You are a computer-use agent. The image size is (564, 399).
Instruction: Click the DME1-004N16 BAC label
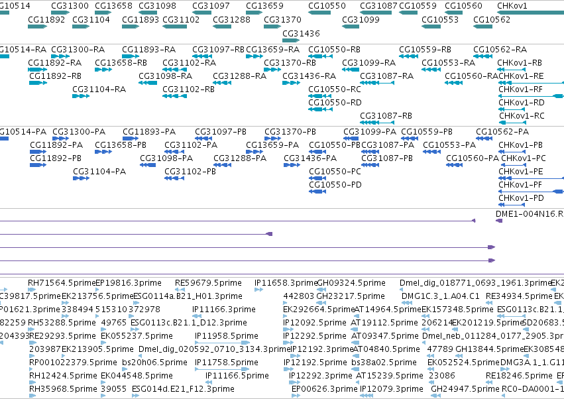530,213
